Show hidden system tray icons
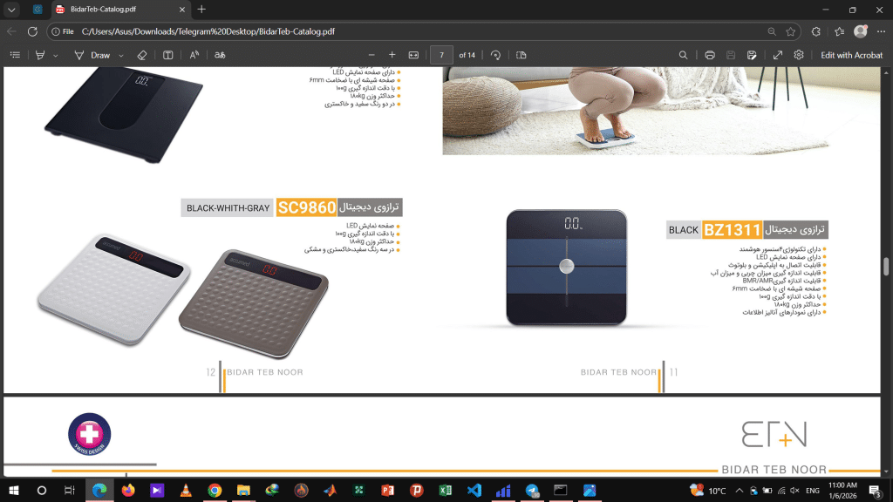893x502 pixels. click(x=740, y=491)
